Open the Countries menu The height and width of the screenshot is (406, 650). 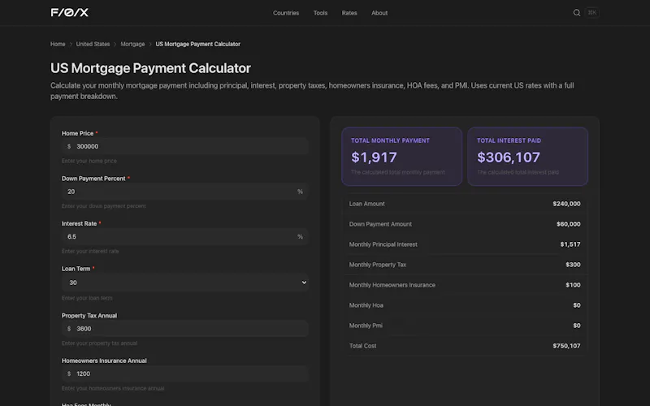pos(286,13)
